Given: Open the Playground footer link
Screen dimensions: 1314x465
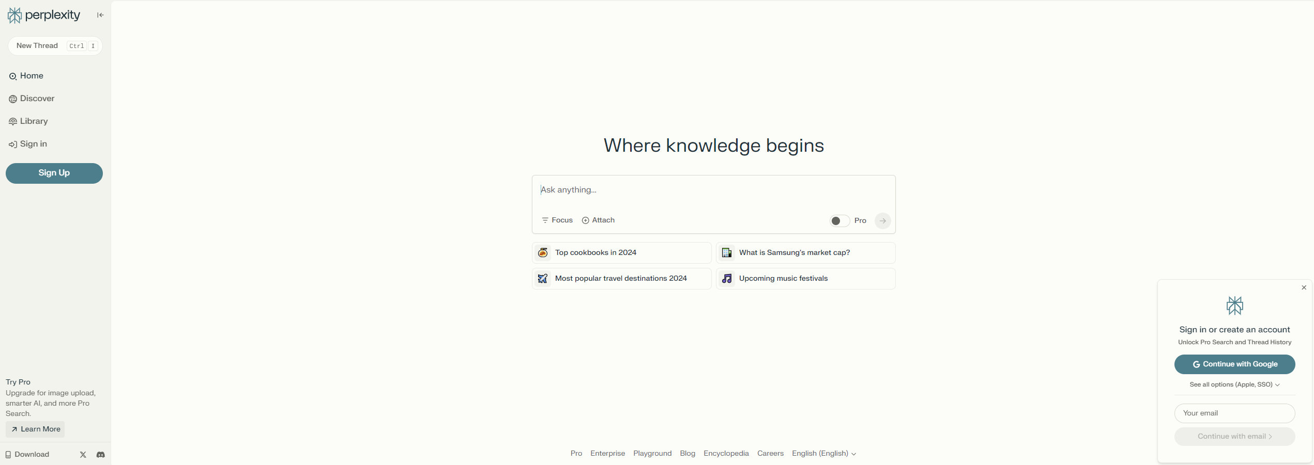Looking at the screenshot, I should [x=652, y=454].
